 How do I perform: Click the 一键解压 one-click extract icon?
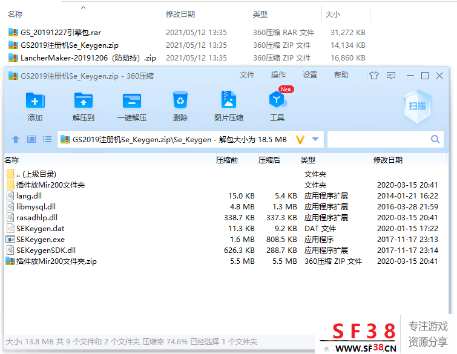pyautogui.click(x=132, y=101)
